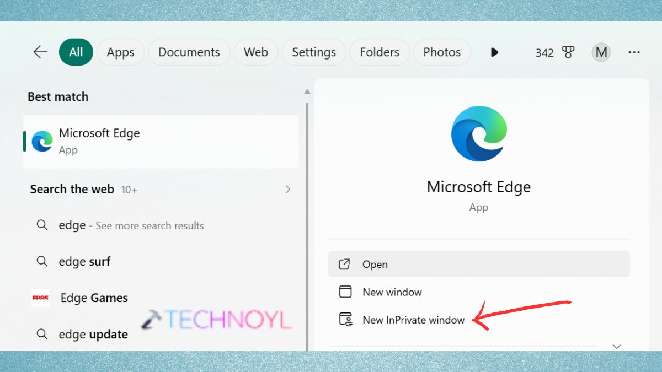Viewport: 662px width, 372px height.
Task: Click the New window icon
Action: pyautogui.click(x=345, y=292)
